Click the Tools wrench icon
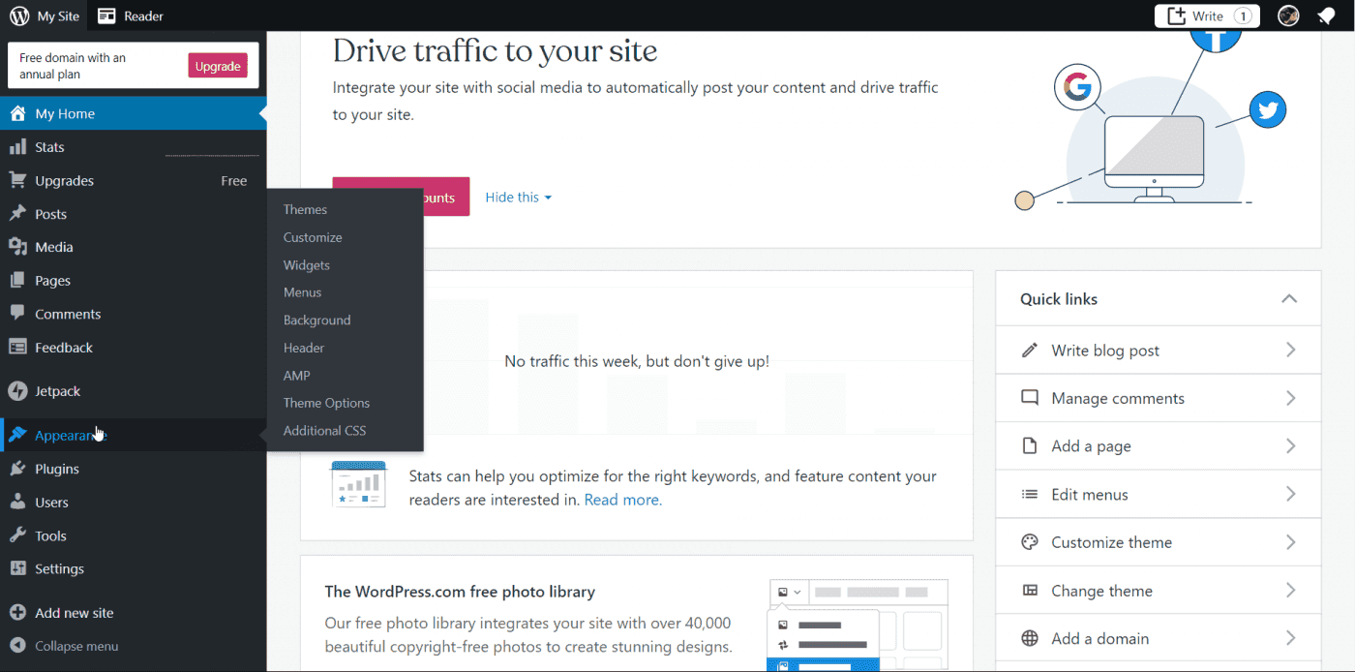Viewport: 1355px width, 672px height. tap(17, 535)
